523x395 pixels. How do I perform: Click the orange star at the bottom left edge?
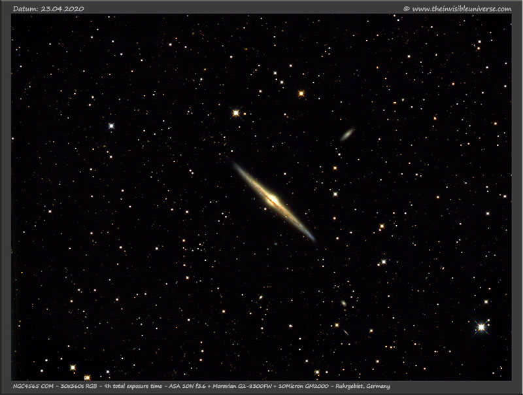86,377
